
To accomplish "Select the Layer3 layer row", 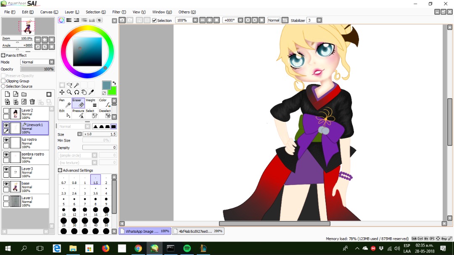I will [26, 172].
